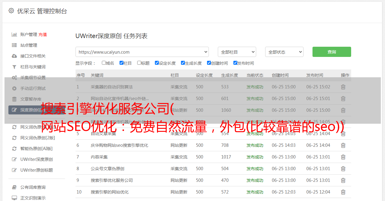Image resolution: width=385 pixels, height=201 pixels.
Task: Enable the 域名 display field checkbox
Action: pyautogui.click(x=104, y=63)
